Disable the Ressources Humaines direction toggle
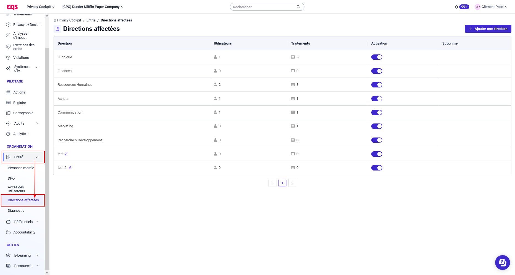The width and height of the screenshot is (515, 275). 377,85
